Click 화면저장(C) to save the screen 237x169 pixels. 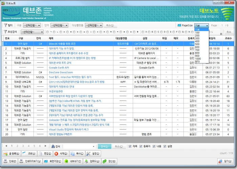point(53,161)
